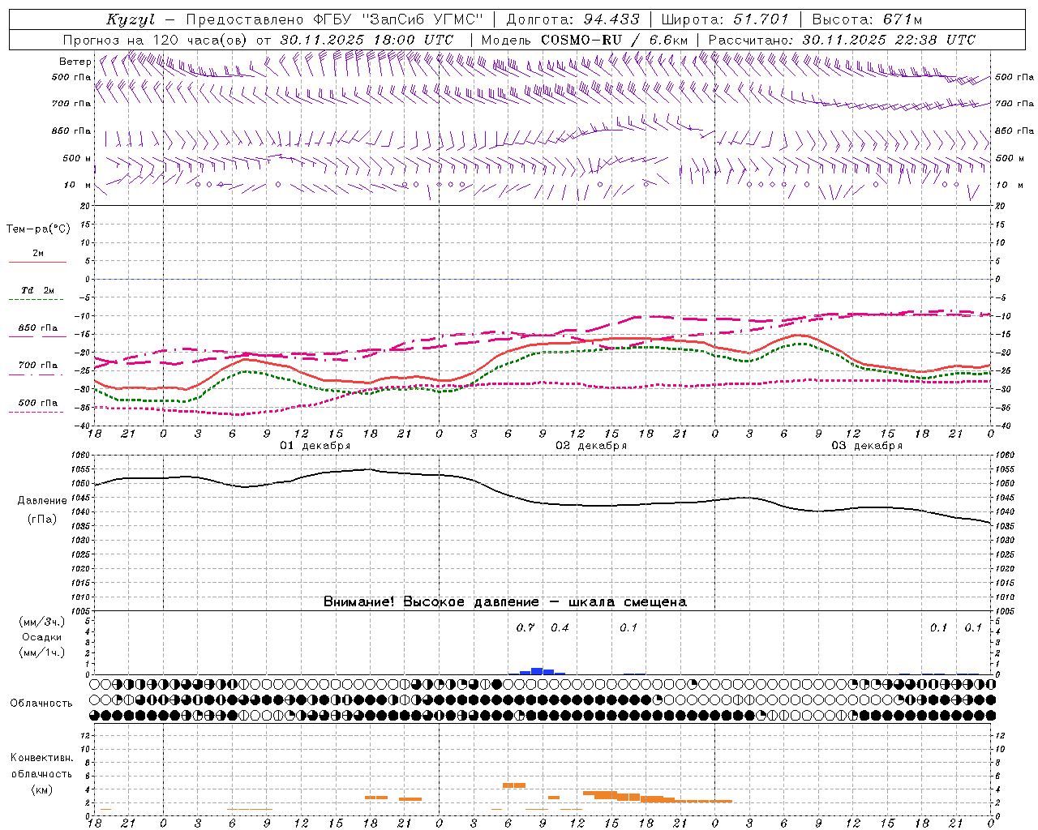Viewport: 1038px width, 830px height.
Task: Click the forecast start "30.11.2025 18:00 UTC"
Action: click(x=367, y=40)
